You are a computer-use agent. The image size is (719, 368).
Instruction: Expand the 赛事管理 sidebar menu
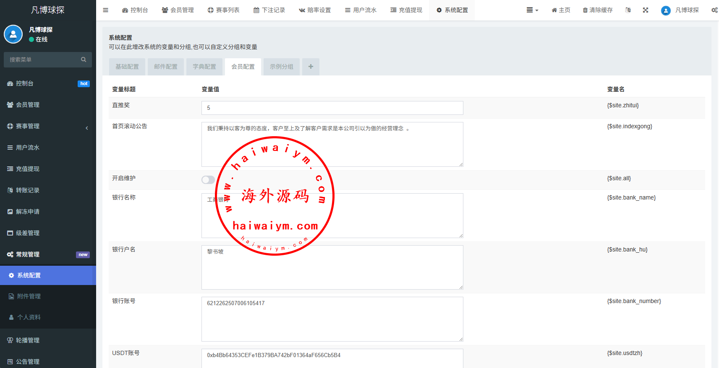tap(48, 126)
